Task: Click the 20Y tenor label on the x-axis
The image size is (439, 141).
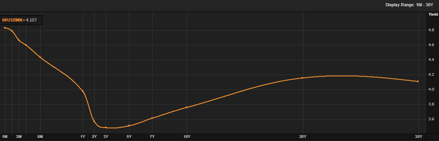Action: click(302, 137)
